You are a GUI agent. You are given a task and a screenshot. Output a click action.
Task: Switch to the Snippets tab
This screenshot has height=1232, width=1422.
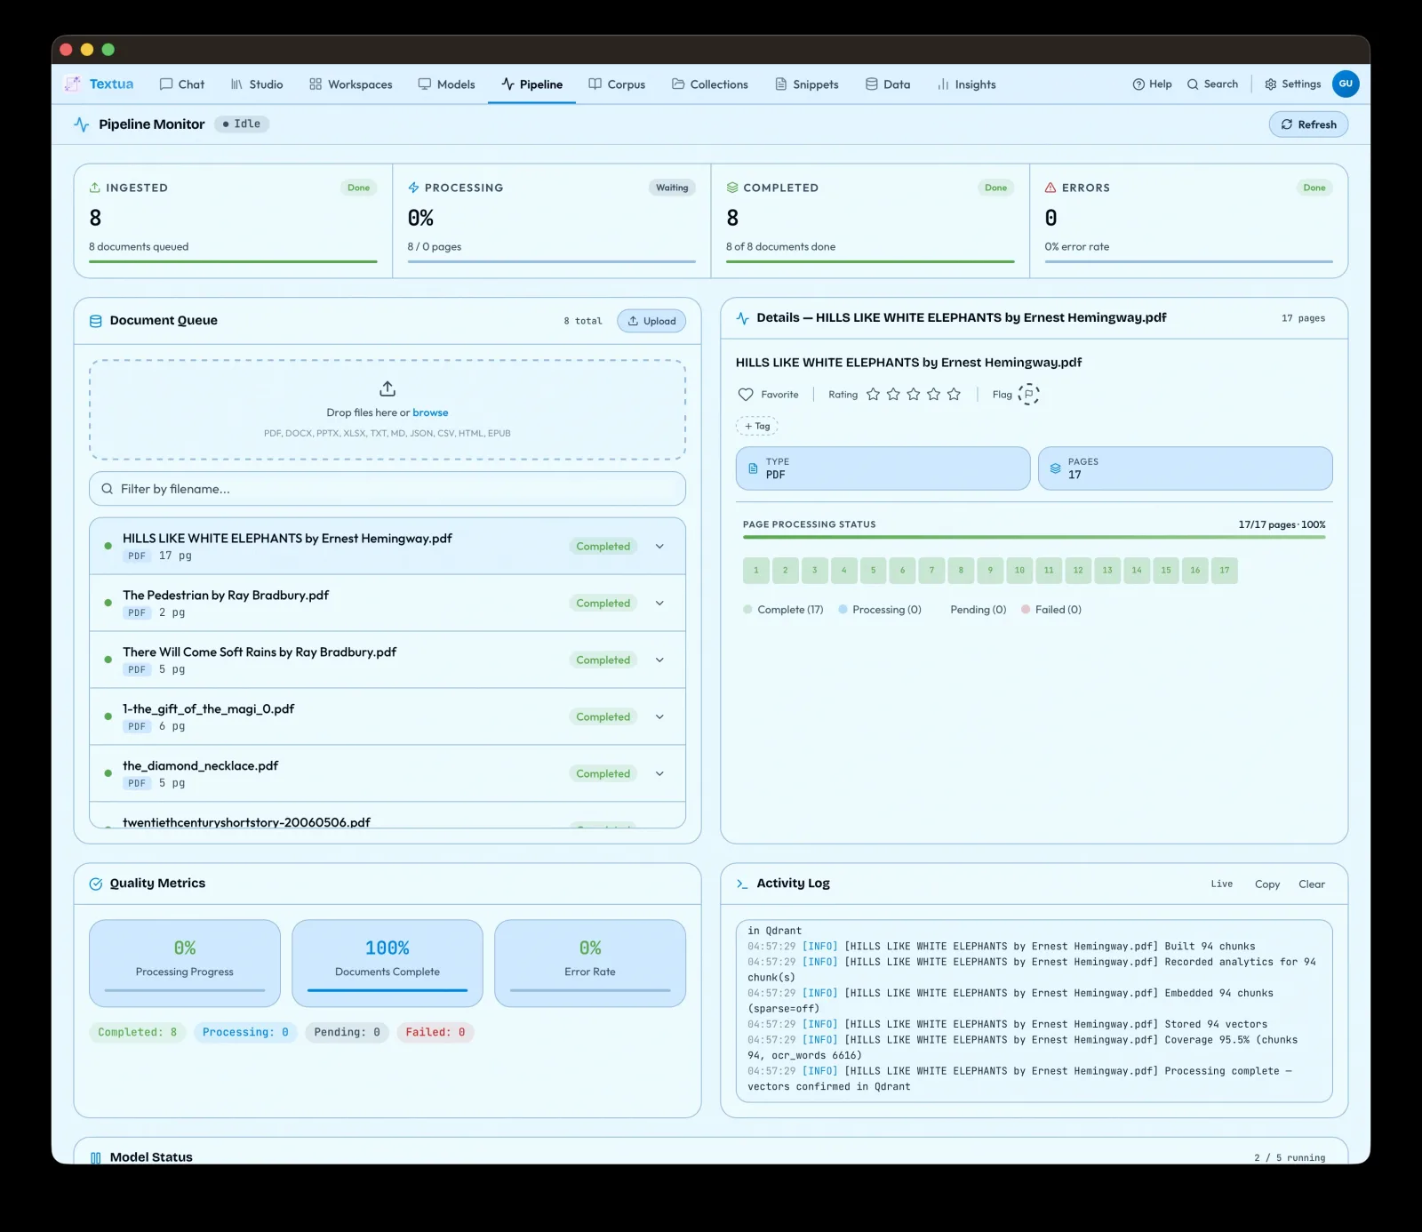807,84
